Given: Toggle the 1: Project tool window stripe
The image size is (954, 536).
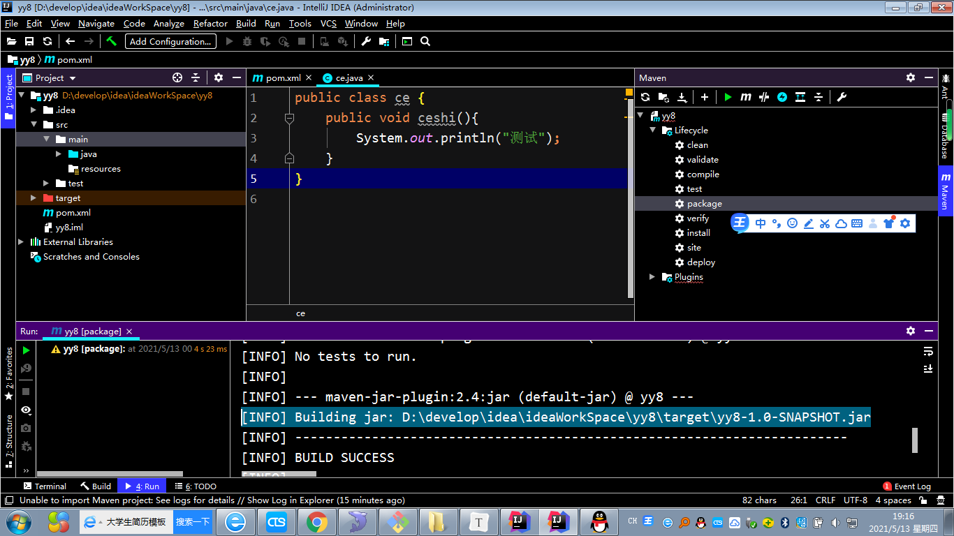Looking at the screenshot, I should click(8, 98).
